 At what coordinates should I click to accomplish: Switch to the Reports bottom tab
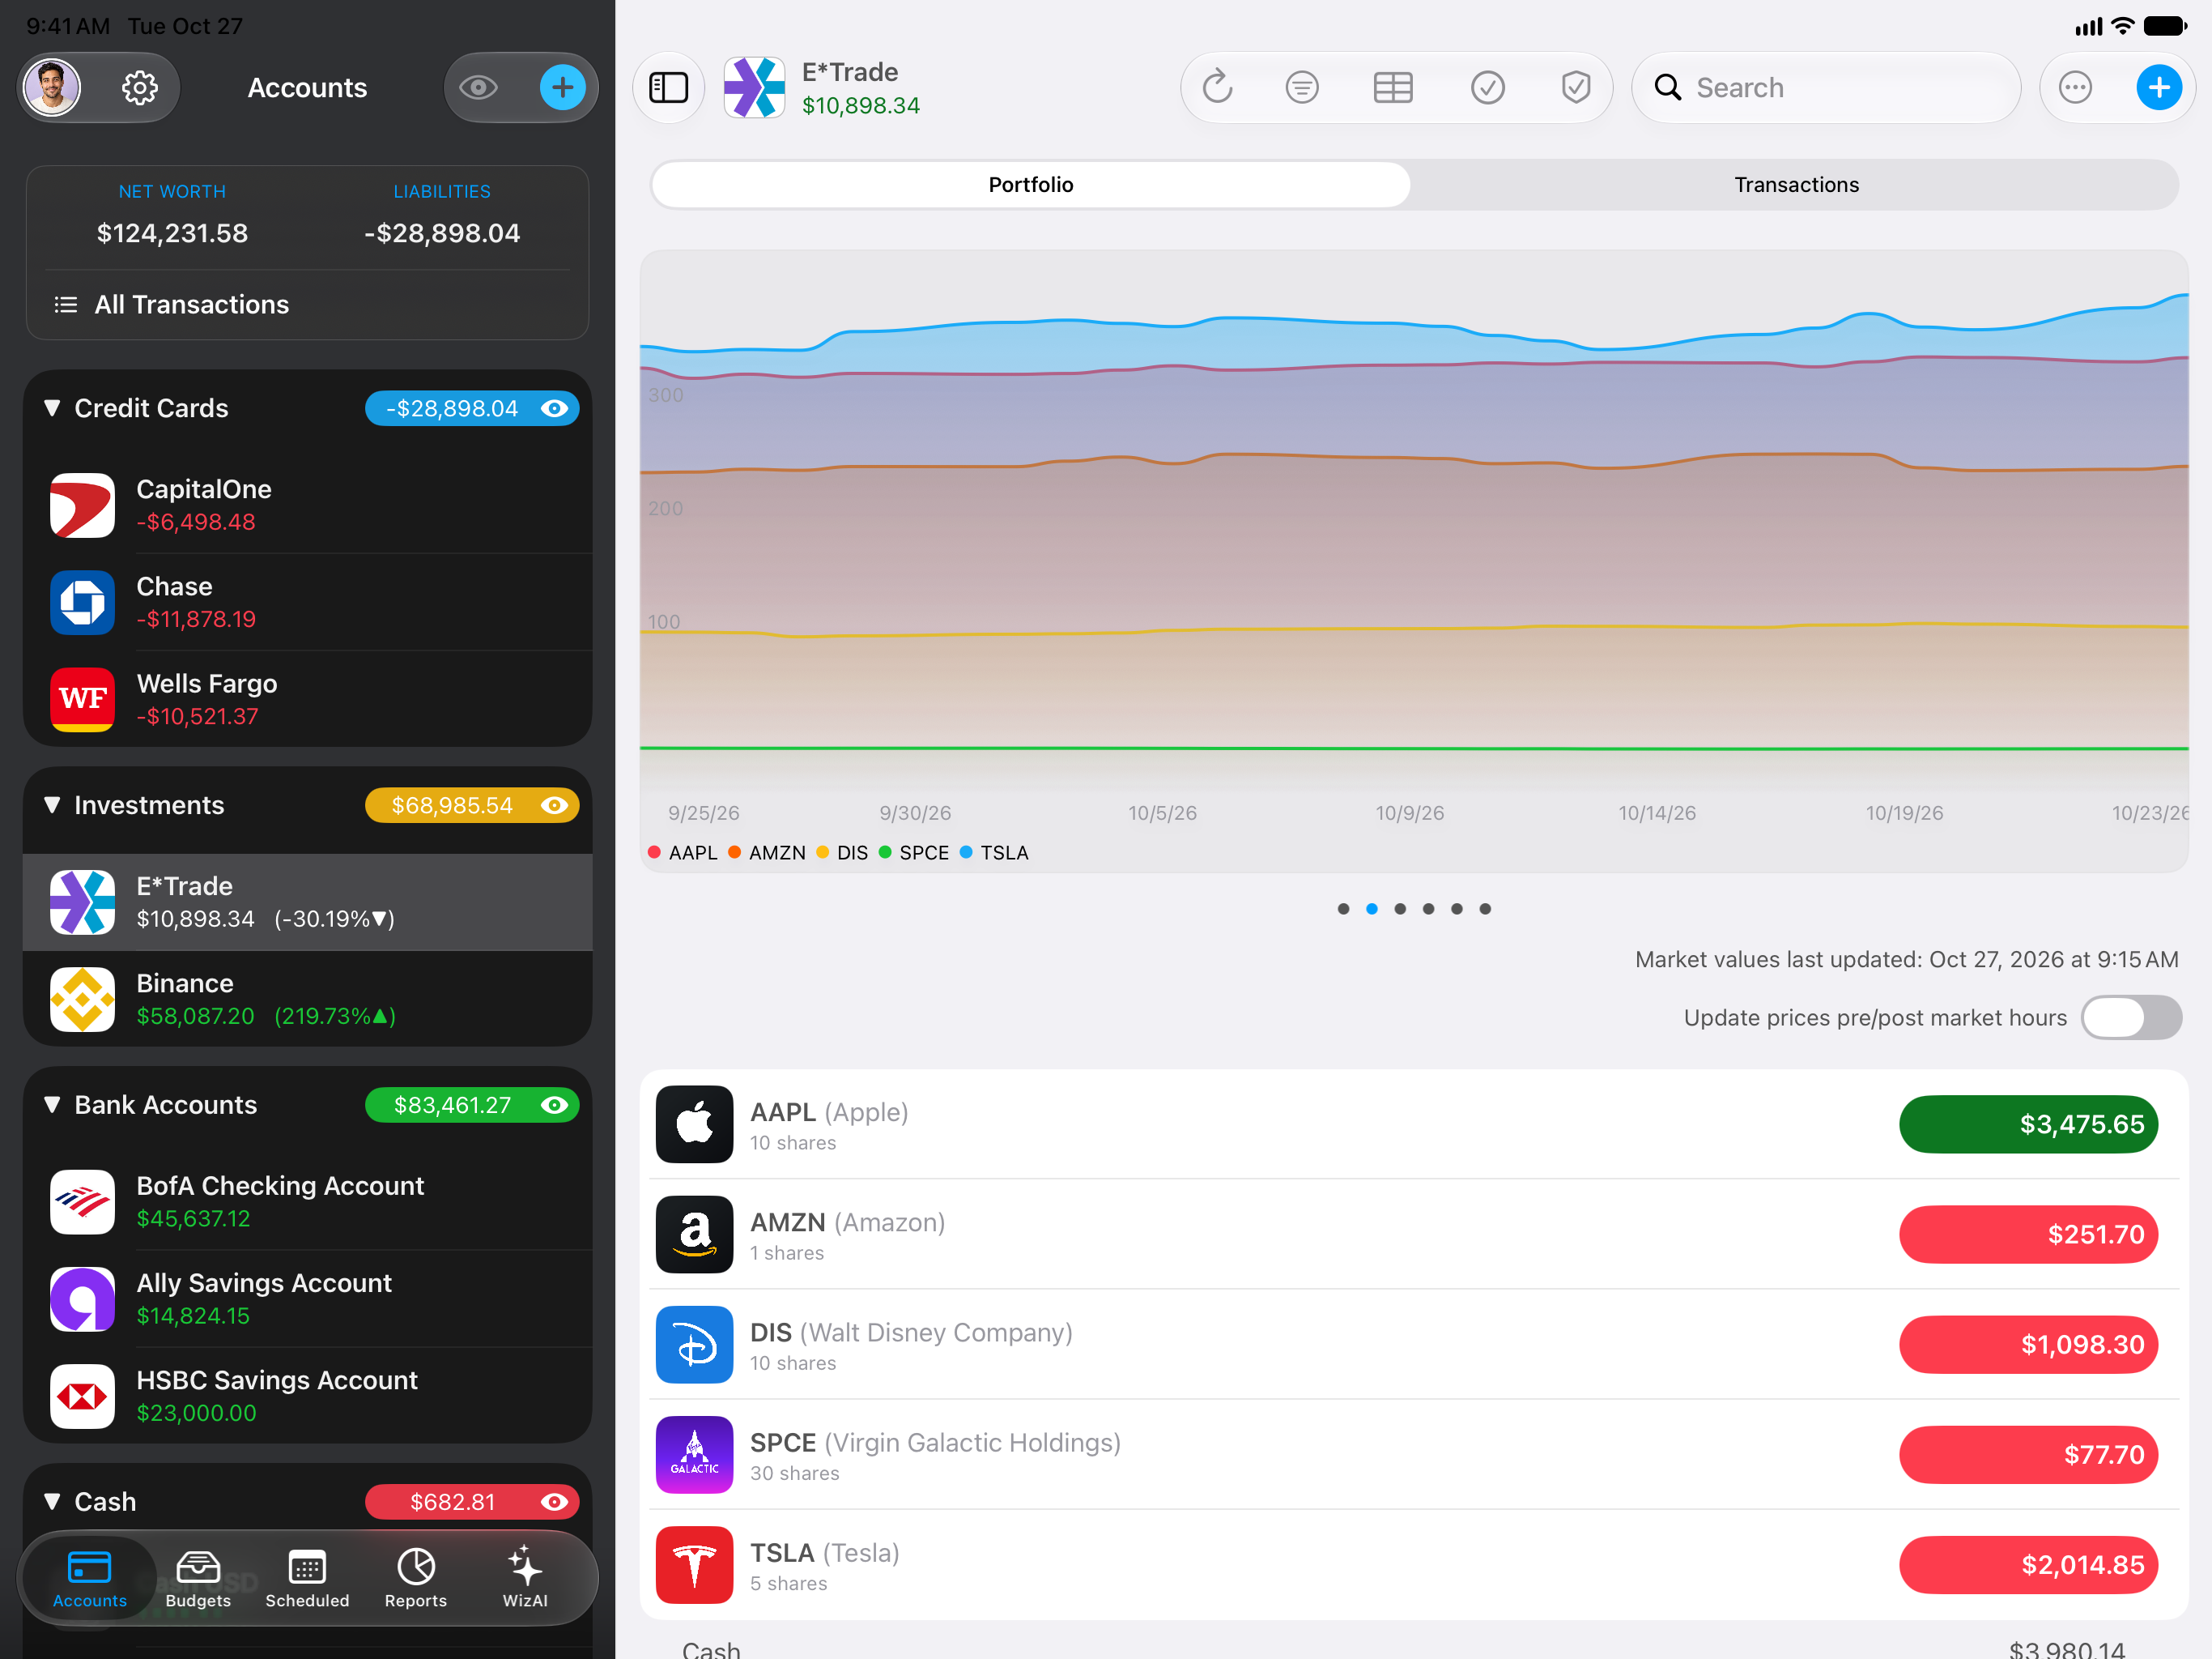point(416,1579)
